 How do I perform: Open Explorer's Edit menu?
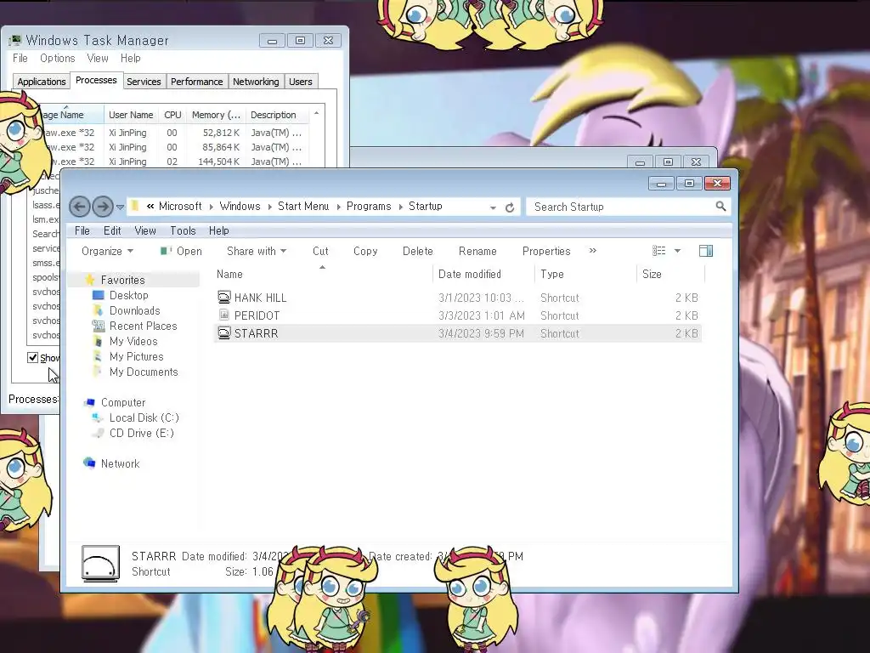coord(112,230)
